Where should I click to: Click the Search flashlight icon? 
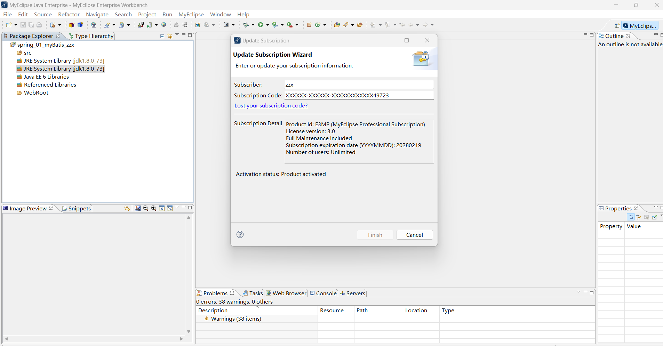pos(345,25)
